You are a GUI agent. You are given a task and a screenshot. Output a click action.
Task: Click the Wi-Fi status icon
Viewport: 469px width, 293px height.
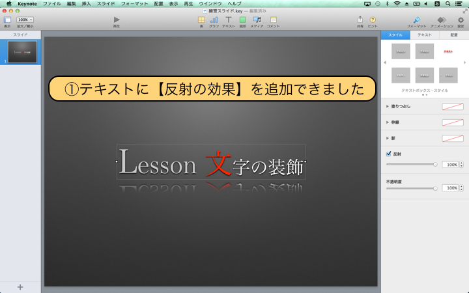tap(397, 4)
